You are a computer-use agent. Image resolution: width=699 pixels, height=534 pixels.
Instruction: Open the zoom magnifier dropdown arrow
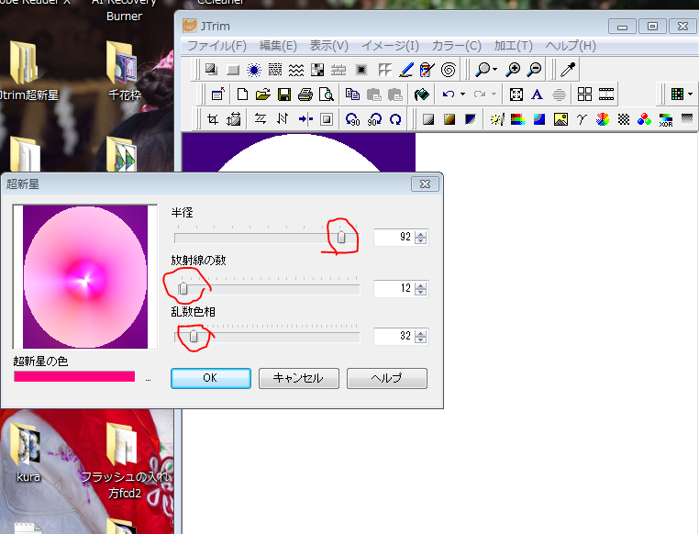click(x=494, y=70)
